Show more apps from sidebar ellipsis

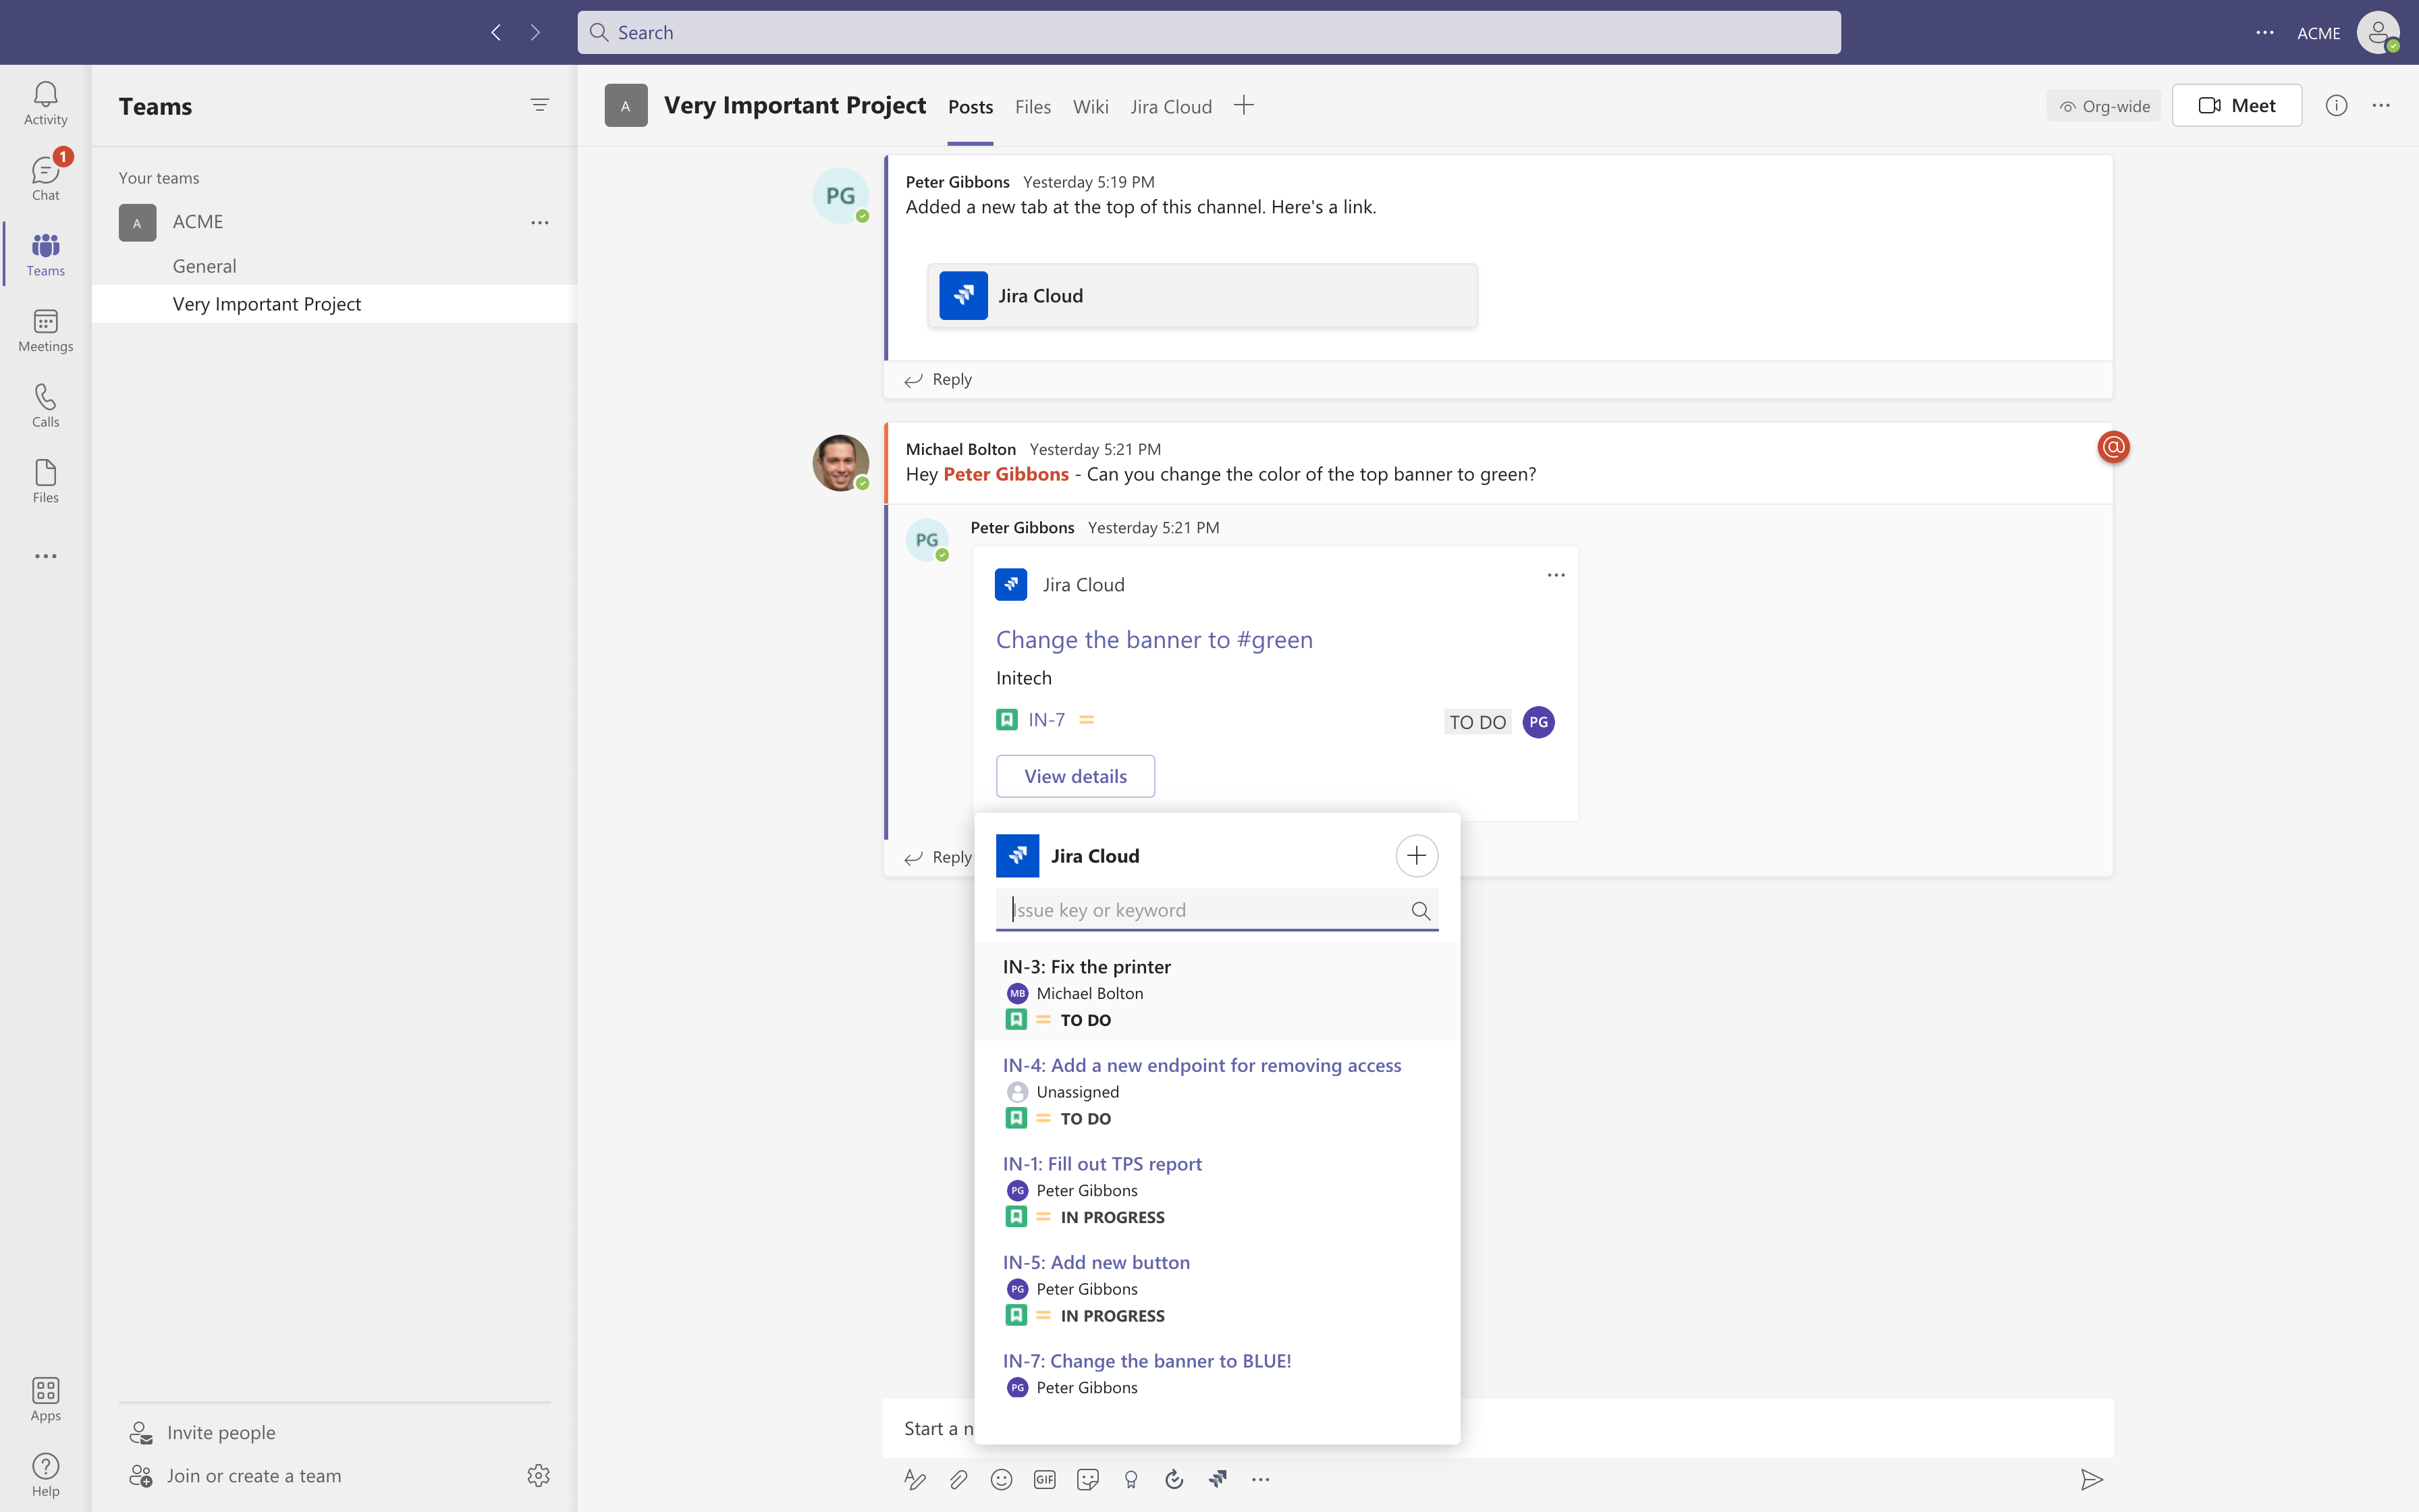point(45,556)
